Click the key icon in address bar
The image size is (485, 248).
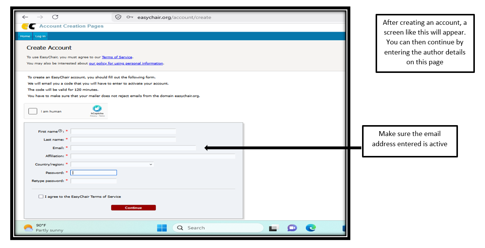[130, 17]
